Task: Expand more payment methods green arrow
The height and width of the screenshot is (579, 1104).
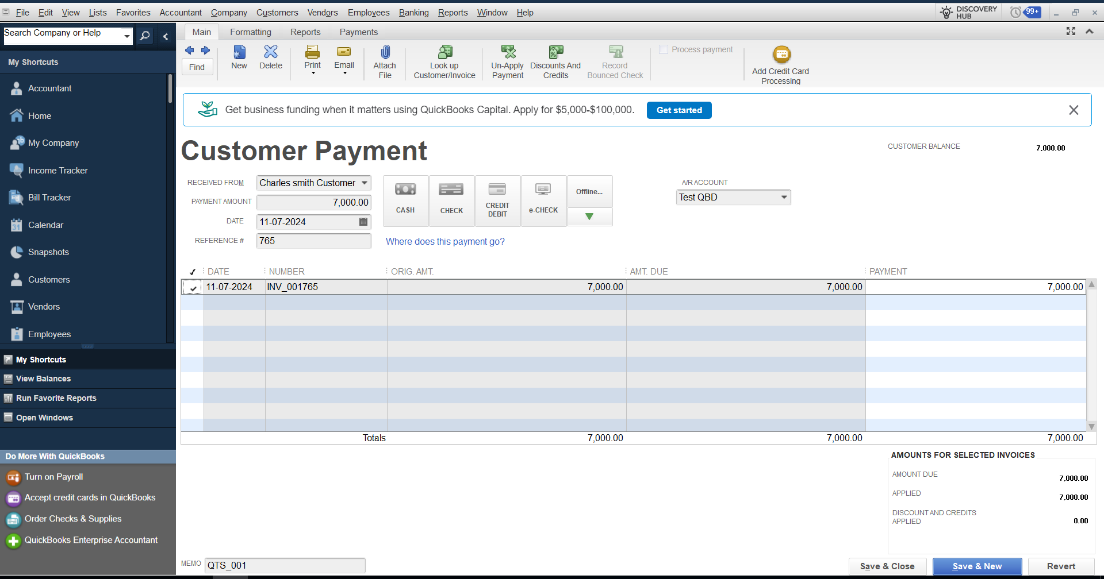Action: 589,217
